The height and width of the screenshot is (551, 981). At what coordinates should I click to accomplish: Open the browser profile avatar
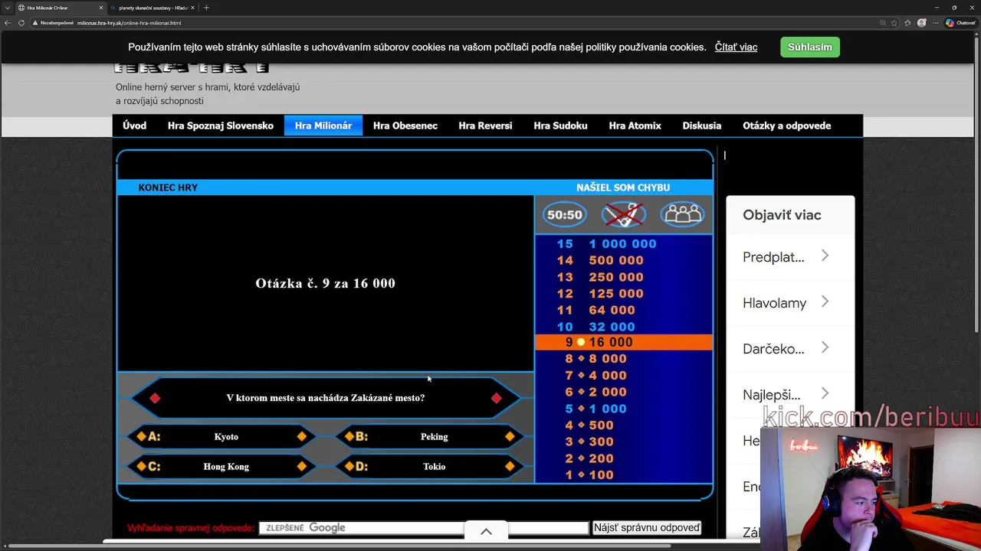(922, 23)
